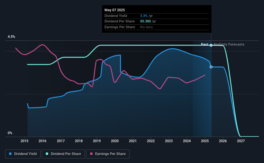Click the 2016 x-axis label

[42, 141]
